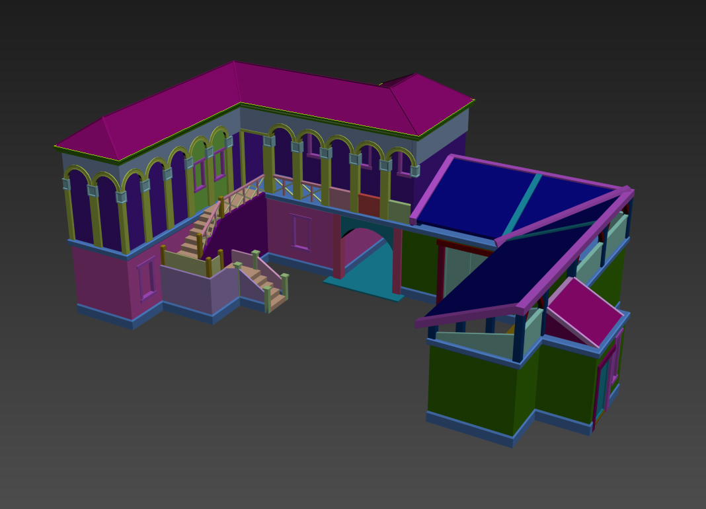Viewport: 706px width, 509px height.
Task: Select the entrance door under the magenta canopy
Action: click(x=603, y=390)
